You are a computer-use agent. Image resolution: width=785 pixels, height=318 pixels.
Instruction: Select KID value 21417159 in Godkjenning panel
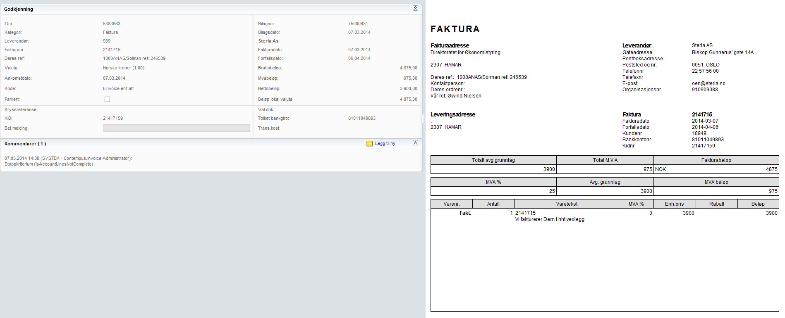click(113, 119)
